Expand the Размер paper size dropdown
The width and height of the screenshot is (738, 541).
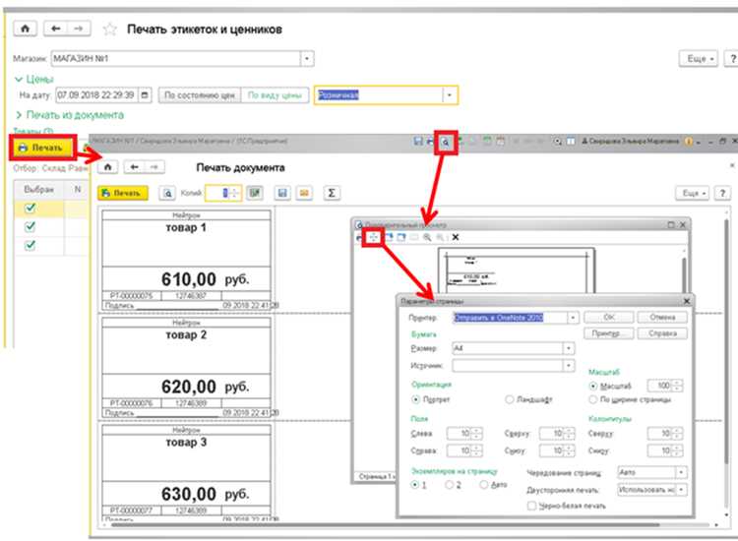point(569,348)
